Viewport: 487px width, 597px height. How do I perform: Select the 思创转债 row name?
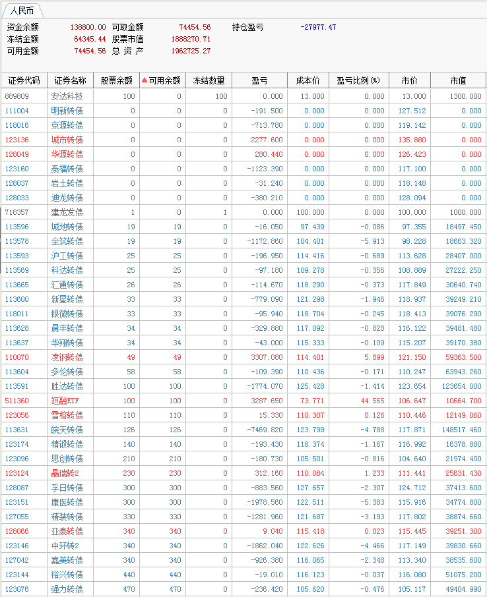[67, 459]
